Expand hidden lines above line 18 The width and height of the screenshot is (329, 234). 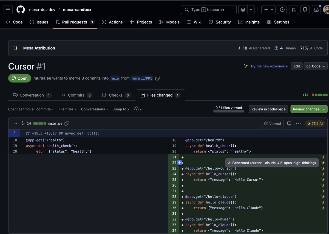pos(14,133)
